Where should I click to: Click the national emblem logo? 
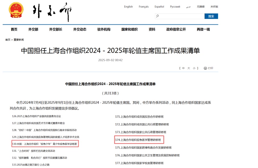click(17, 11)
